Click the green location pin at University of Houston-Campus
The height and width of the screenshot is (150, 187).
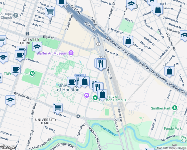point(95,98)
